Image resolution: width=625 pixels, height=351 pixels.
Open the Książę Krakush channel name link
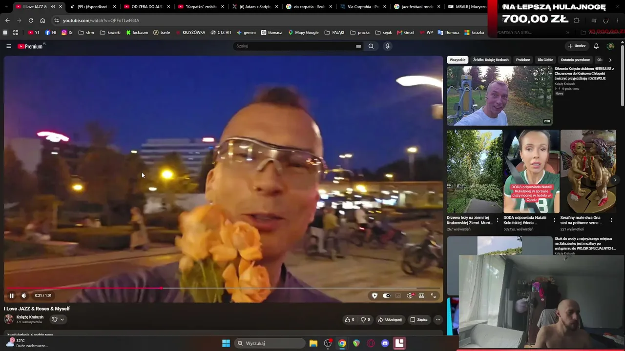tap(30, 317)
